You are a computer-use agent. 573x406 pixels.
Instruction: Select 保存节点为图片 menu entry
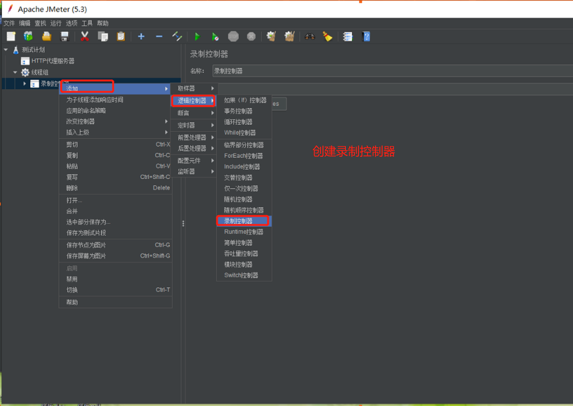pyautogui.click(x=115, y=245)
